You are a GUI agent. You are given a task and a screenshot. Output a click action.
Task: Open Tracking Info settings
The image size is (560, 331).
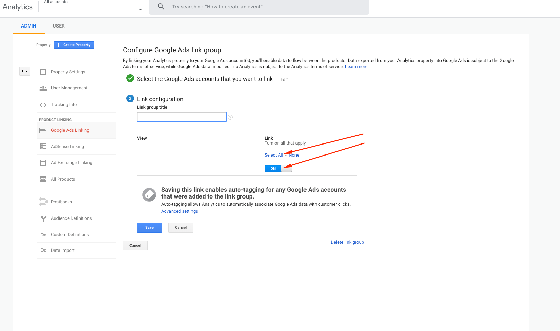(64, 104)
